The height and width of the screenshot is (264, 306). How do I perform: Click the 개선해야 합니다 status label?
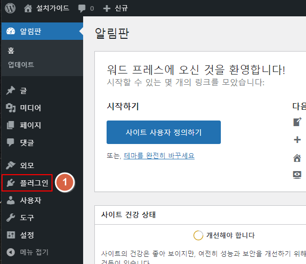coord(231,235)
